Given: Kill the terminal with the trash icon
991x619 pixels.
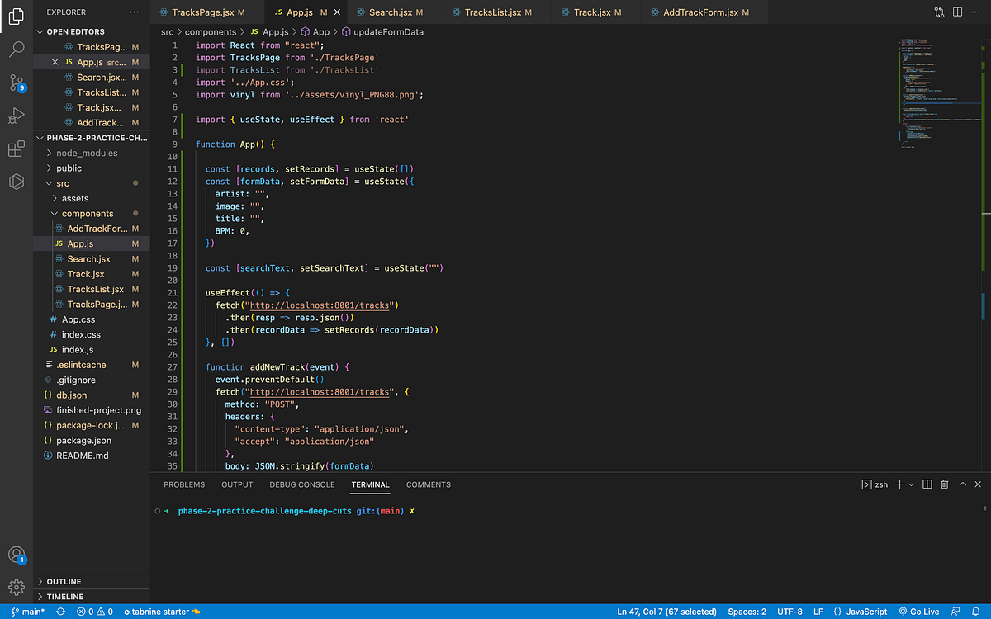Looking at the screenshot, I should click(x=944, y=484).
